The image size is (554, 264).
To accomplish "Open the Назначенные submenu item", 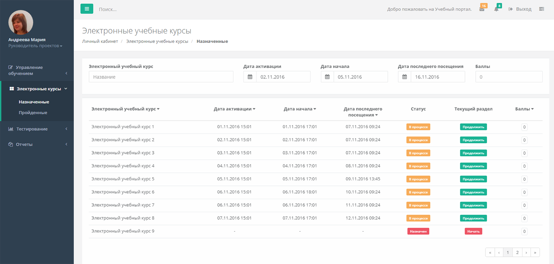I will (34, 102).
